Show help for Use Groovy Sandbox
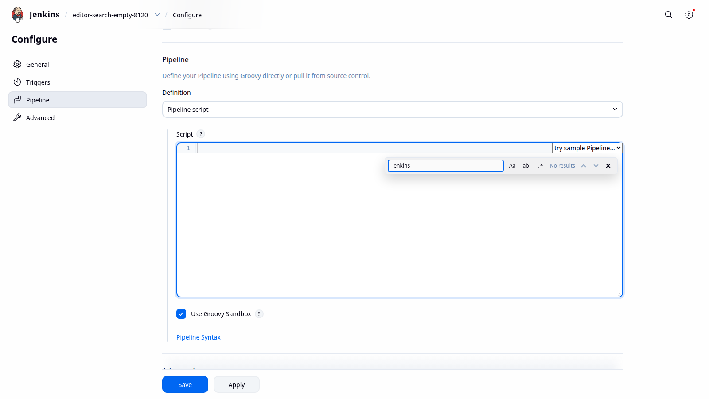Image resolution: width=709 pixels, height=399 pixels. (259, 314)
